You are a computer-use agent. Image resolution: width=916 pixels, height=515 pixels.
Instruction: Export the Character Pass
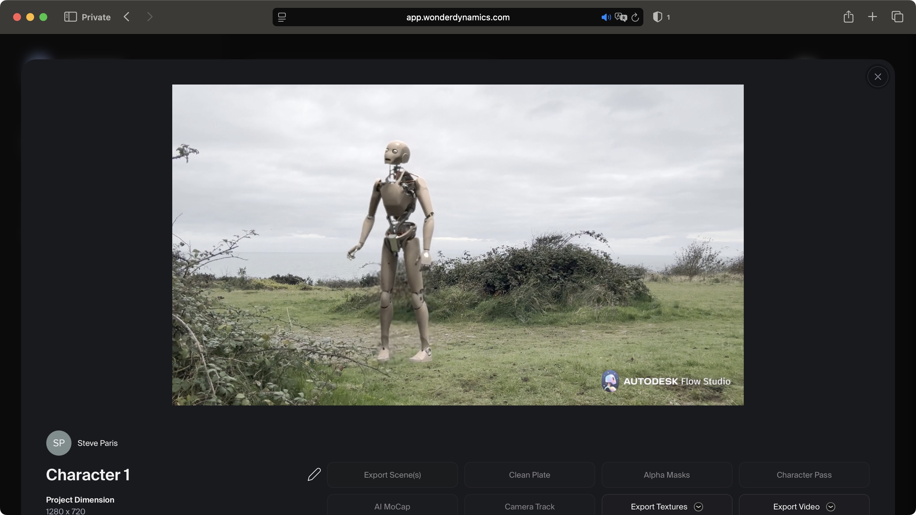click(x=804, y=475)
